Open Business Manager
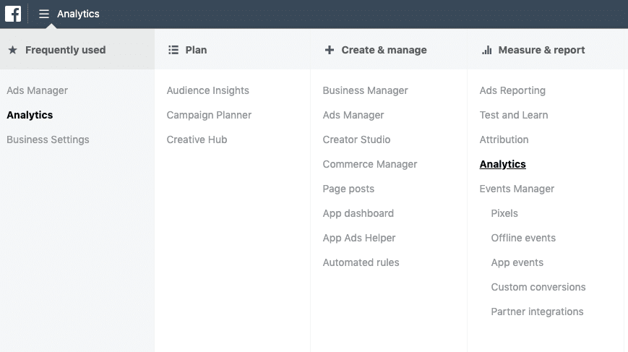Screen dimensions: 628x352 point(365,90)
